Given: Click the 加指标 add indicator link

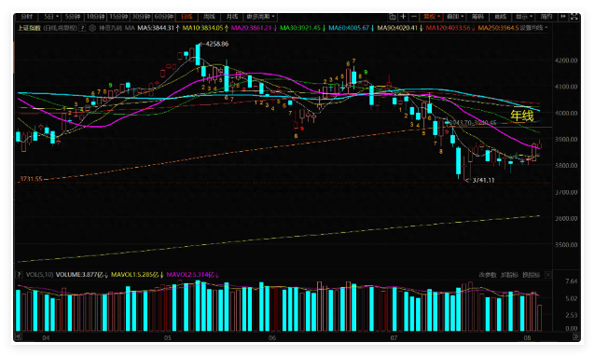Looking at the screenshot, I should [x=509, y=275].
